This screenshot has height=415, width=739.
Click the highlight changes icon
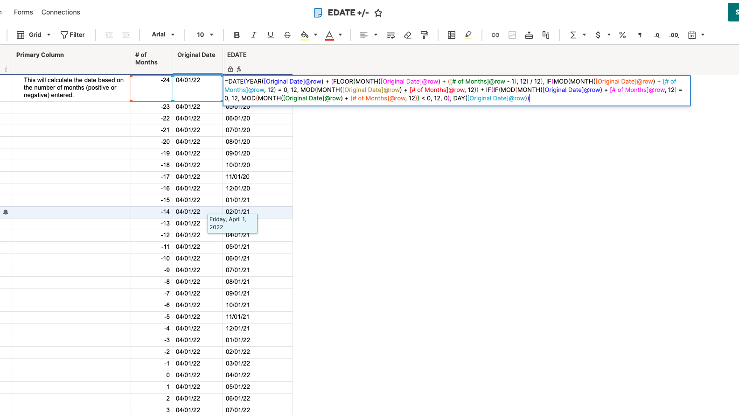(468, 35)
